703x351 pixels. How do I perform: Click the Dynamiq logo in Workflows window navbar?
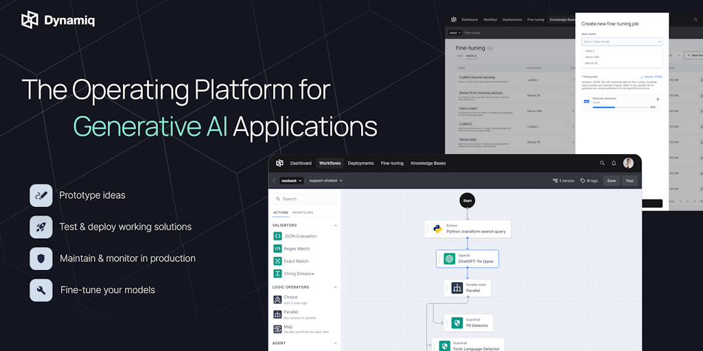coord(279,163)
